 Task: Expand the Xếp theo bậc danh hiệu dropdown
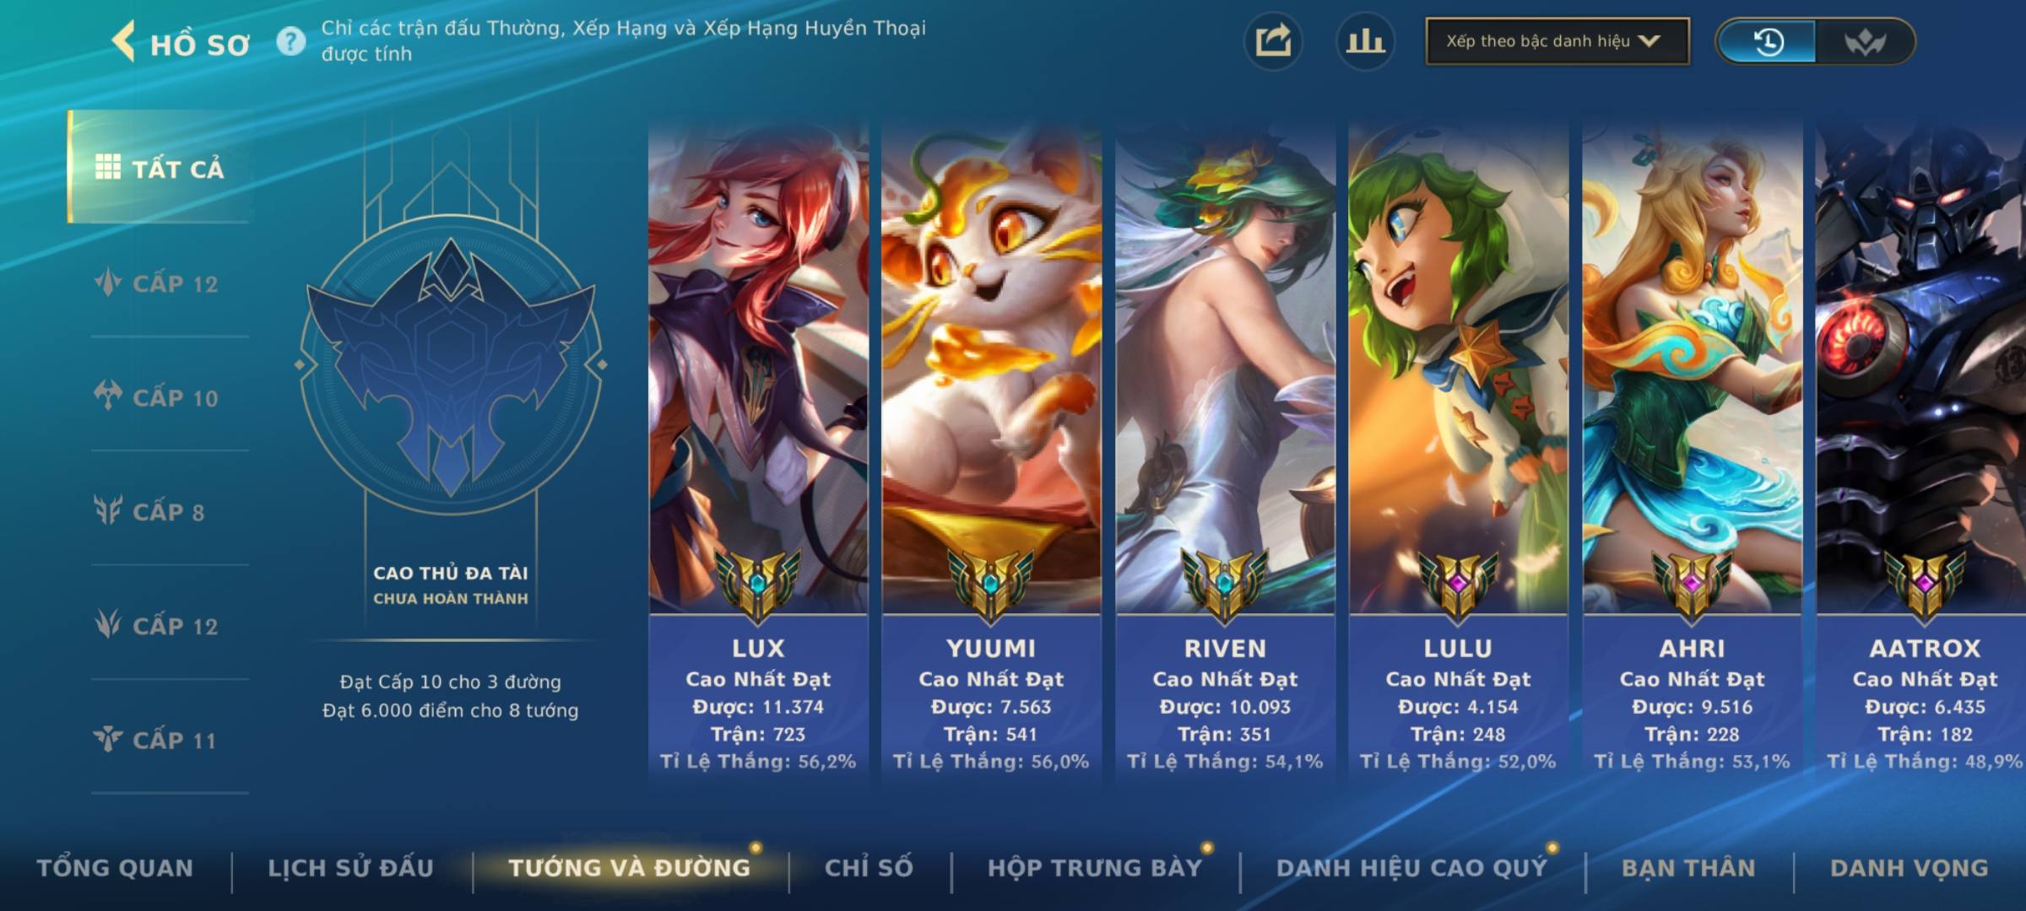click(x=1557, y=41)
